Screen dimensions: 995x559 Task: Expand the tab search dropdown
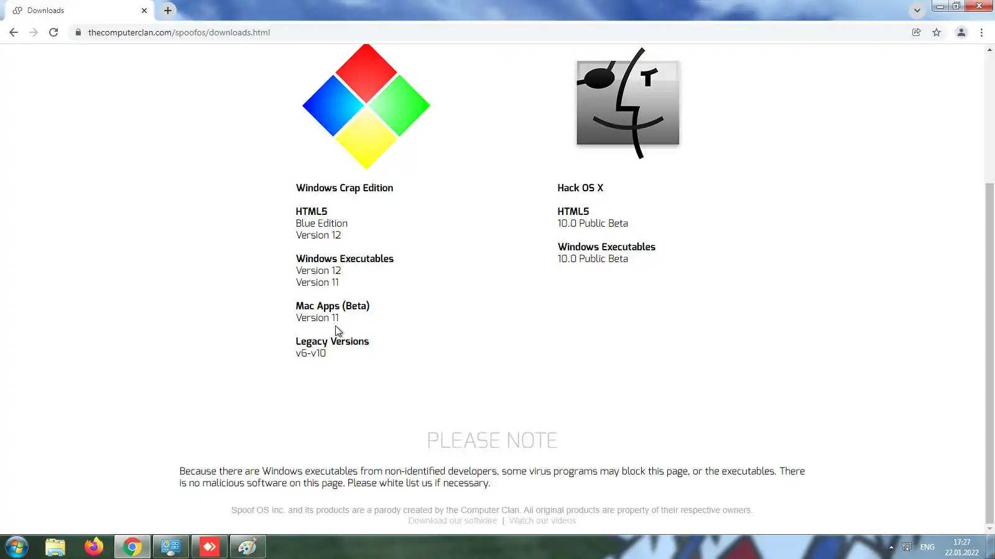917,11
